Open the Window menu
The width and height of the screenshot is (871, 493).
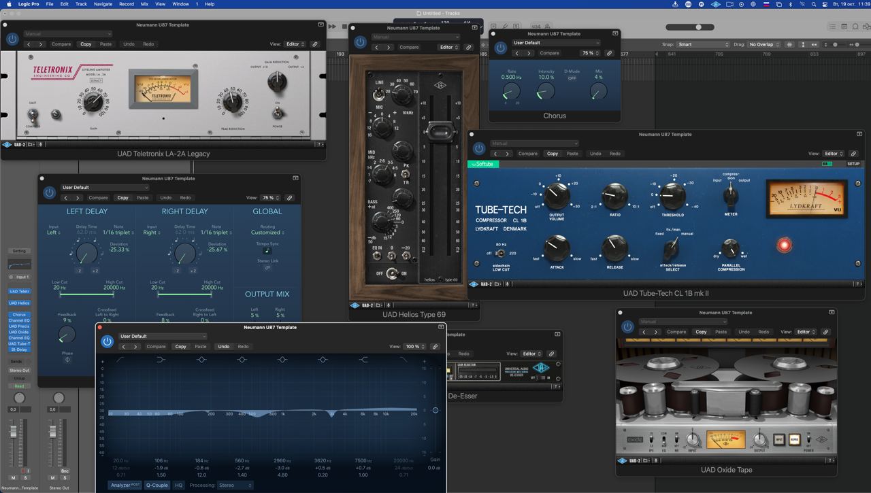pos(180,4)
